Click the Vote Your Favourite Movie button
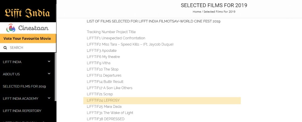 (27, 38)
